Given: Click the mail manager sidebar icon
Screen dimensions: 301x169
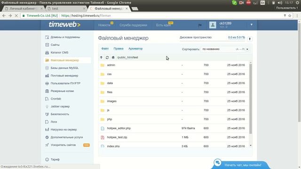Looking at the screenshot, I should tap(47, 76).
